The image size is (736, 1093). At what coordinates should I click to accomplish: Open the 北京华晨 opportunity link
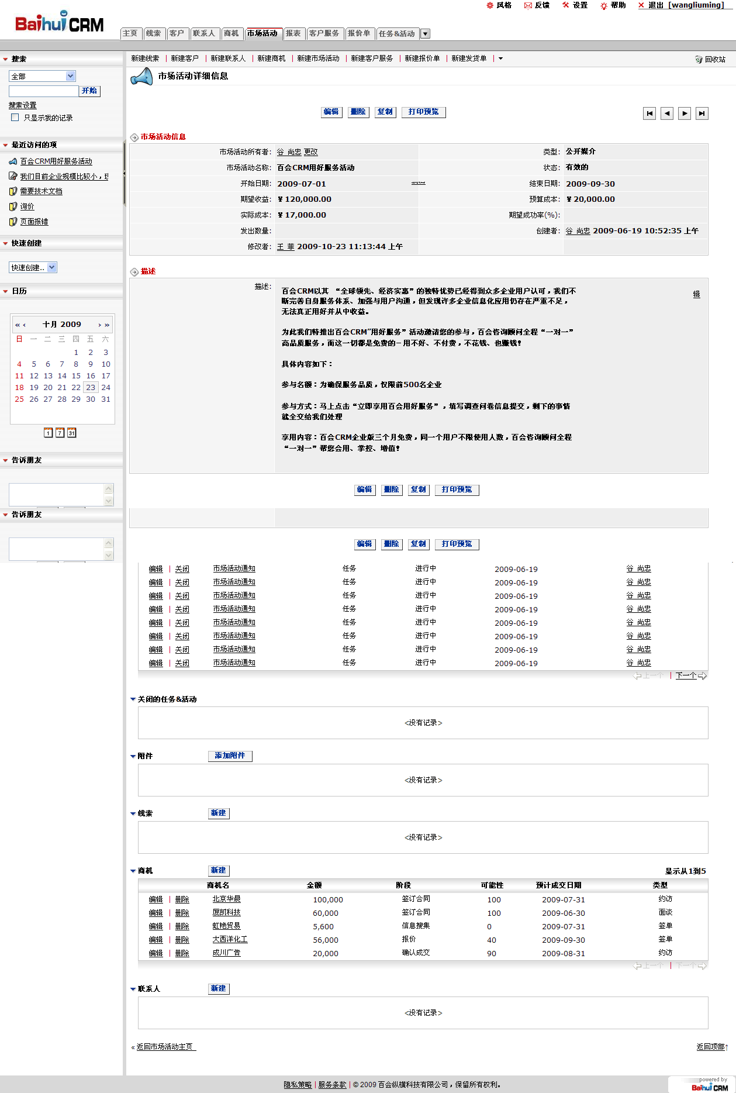coord(226,899)
